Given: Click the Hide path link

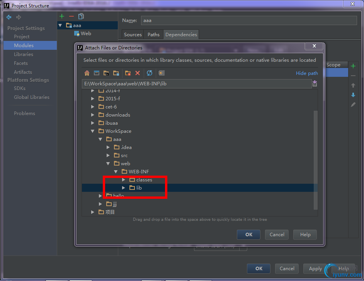Looking at the screenshot, I should pyautogui.click(x=307, y=73).
